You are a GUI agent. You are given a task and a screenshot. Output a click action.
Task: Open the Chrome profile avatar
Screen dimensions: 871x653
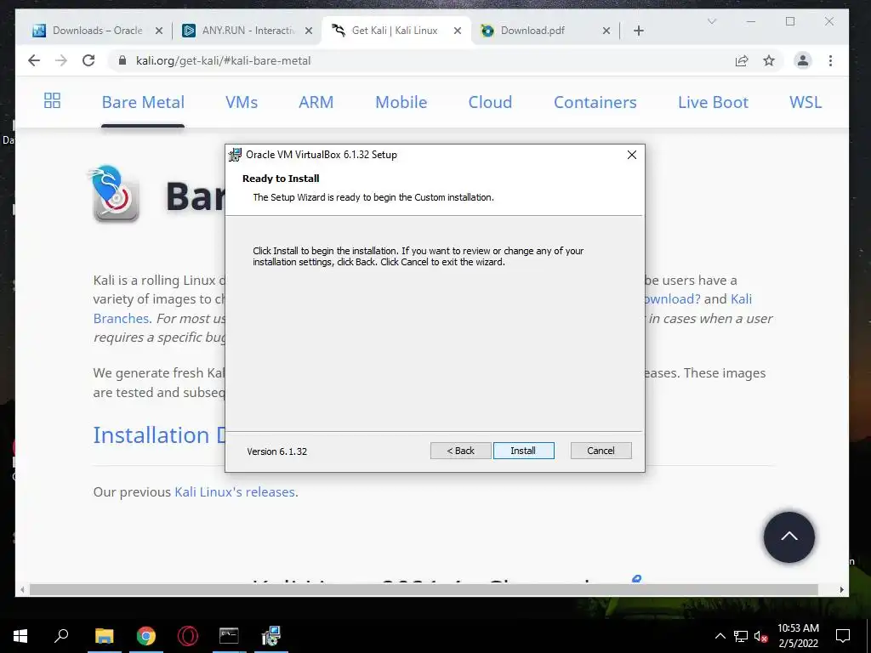coord(803,60)
